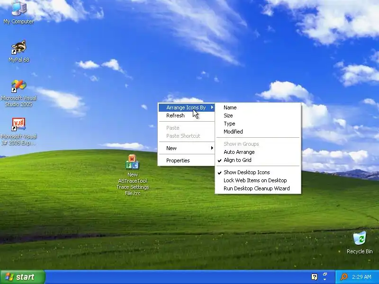Click the 2:29 AM taskbar clock
Screen dimensions: 379x284
[361, 277]
